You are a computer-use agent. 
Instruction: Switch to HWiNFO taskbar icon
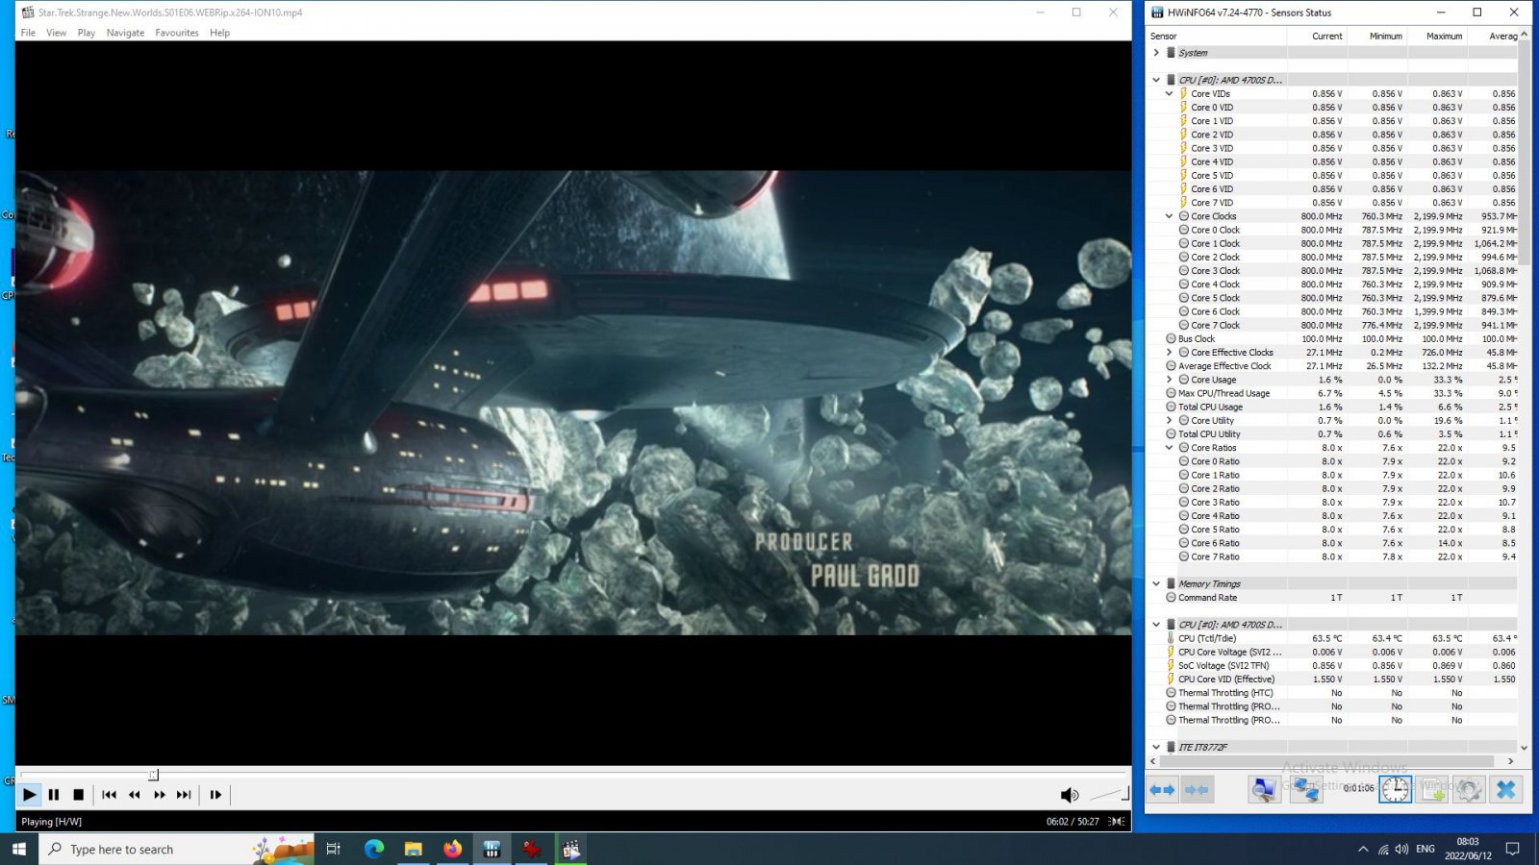tap(492, 849)
